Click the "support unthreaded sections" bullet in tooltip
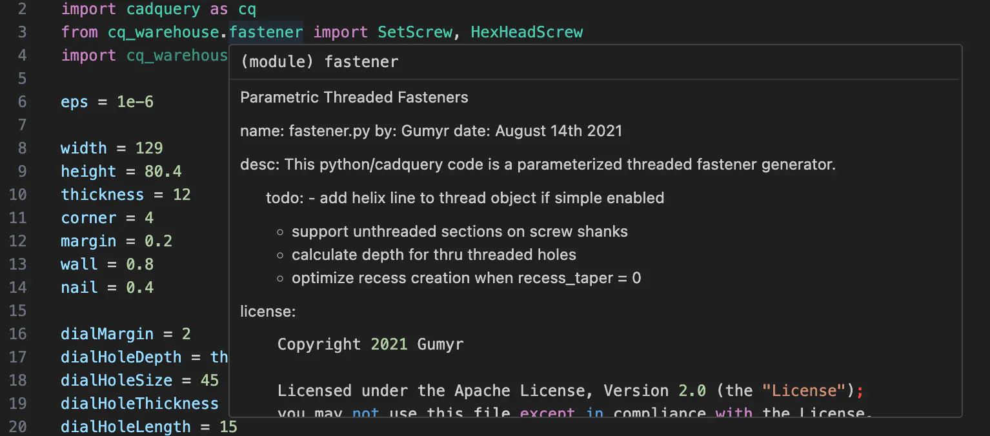 [459, 232]
